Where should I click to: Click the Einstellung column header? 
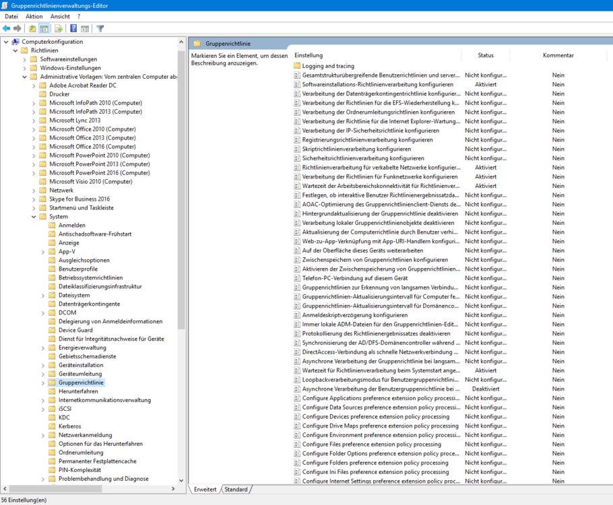point(309,55)
